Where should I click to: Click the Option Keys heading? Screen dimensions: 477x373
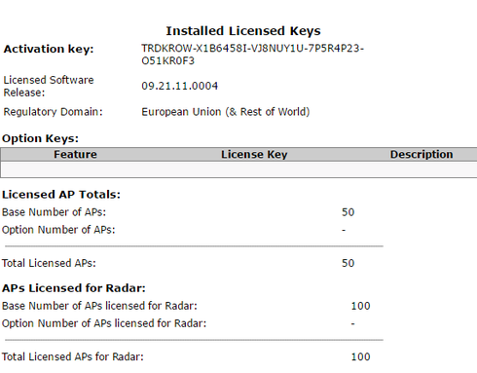(x=40, y=138)
